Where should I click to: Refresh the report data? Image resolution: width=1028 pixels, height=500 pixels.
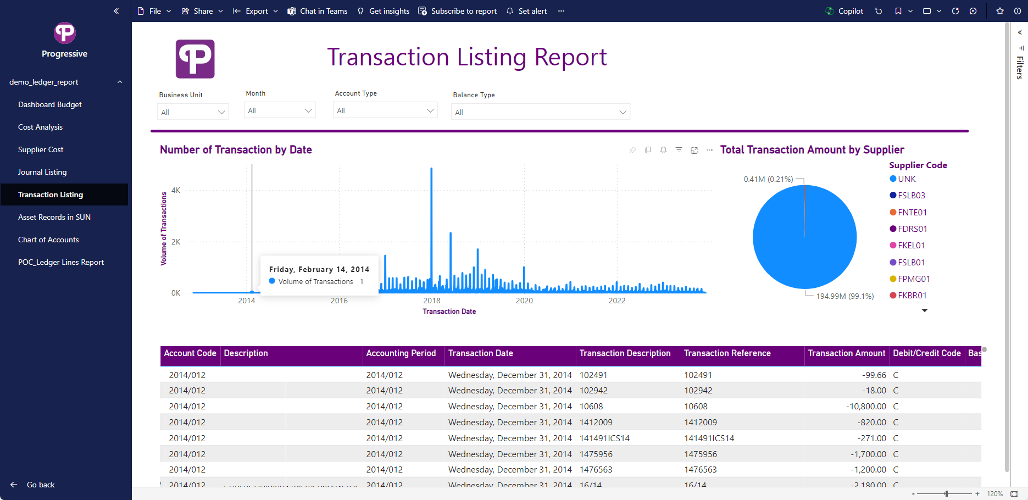[955, 10]
